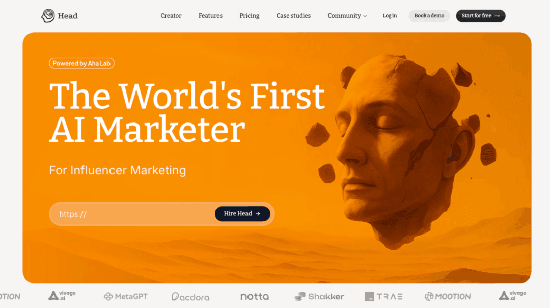Click the TRAE logo
Viewport: 550px width, 308px height.
[384, 296]
